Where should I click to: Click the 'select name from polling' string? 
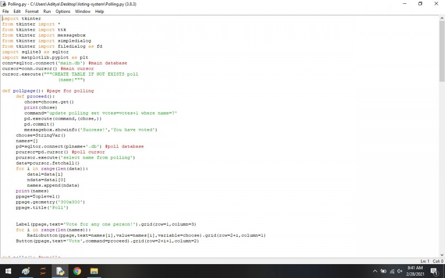tap(97, 157)
